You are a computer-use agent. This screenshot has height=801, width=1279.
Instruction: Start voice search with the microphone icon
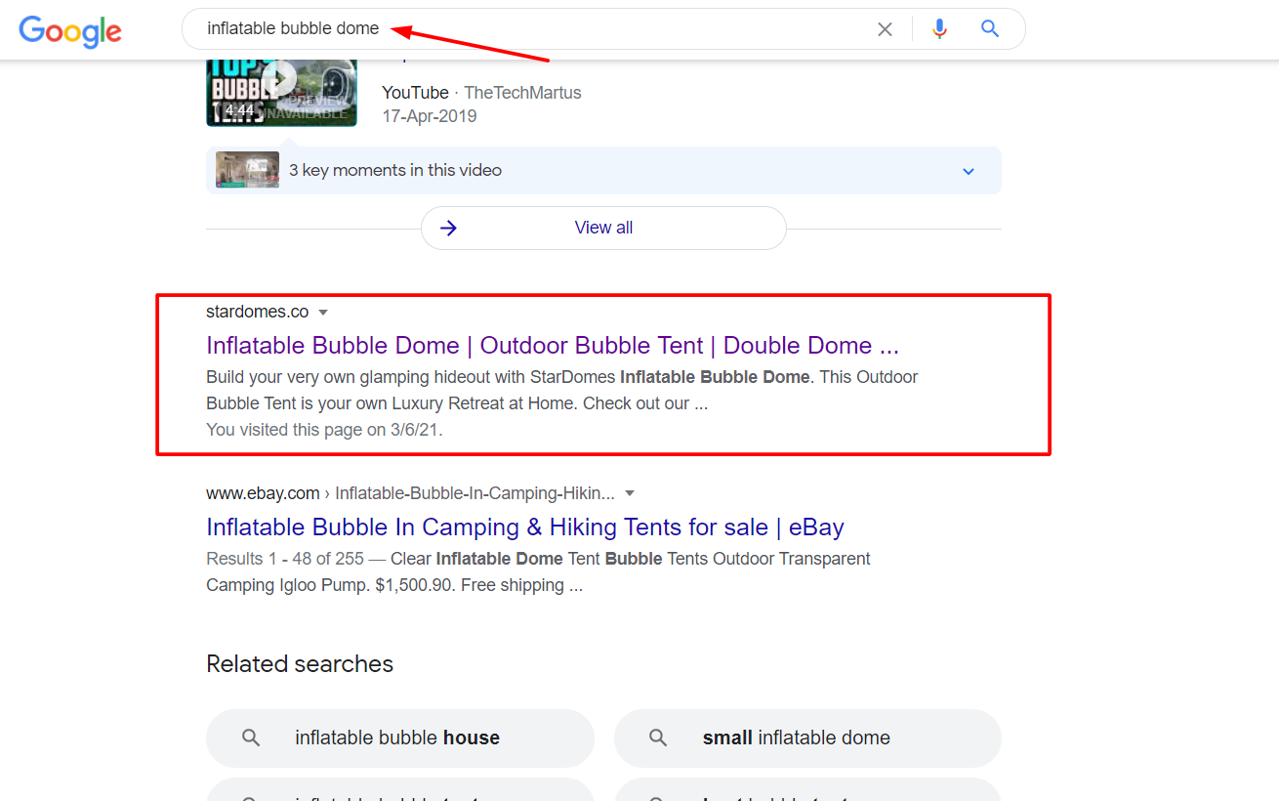click(x=939, y=29)
